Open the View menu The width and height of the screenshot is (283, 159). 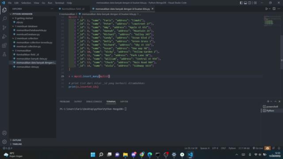[36, 3]
